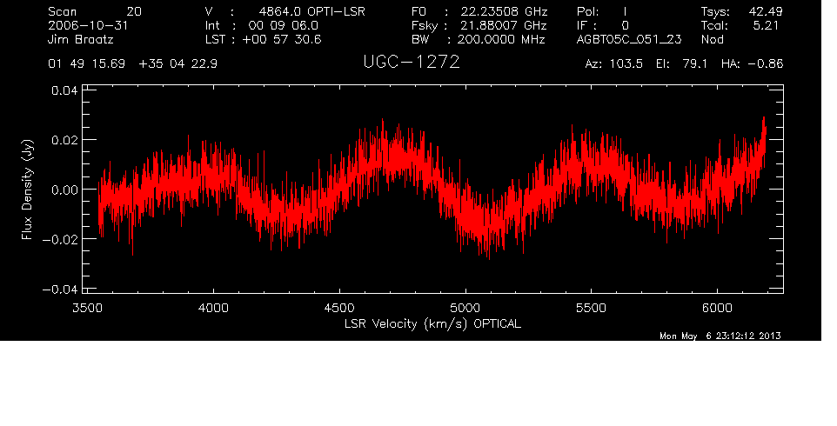The height and width of the screenshot is (426, 837).
Task: Click y-axis tick label 0.02
Action: pos(64,140)
